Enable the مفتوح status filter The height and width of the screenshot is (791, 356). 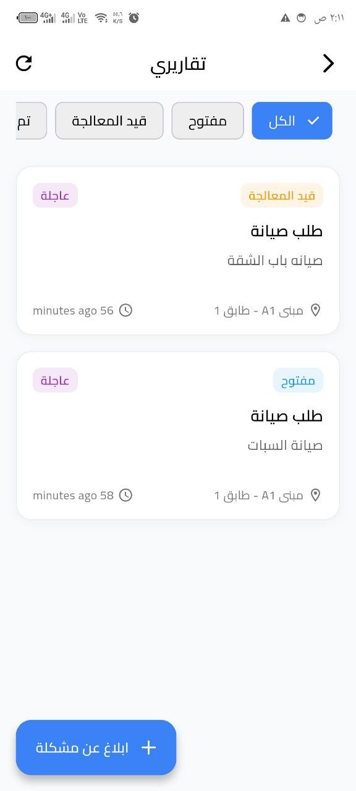208,121
